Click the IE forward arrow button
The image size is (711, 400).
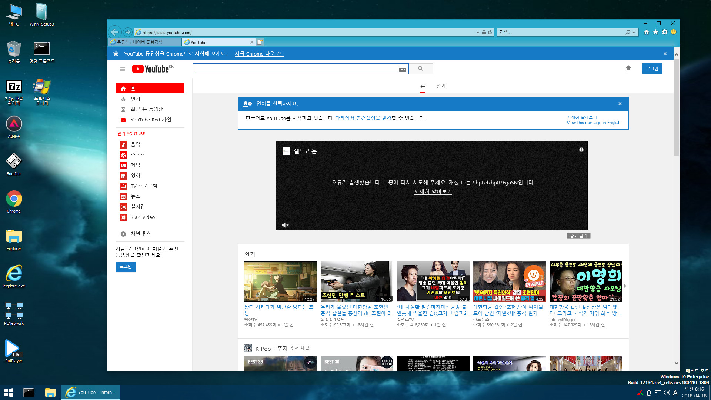tap(128, 32)
